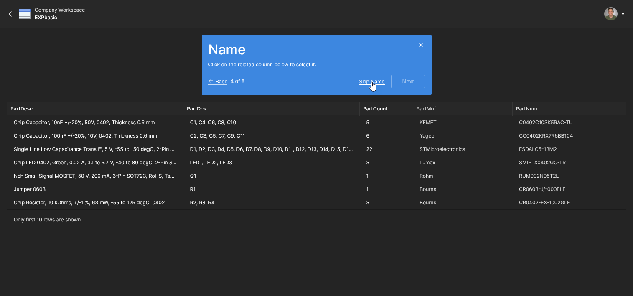
Task: Click the LED1, LED2, LED3 designator cell
Action: [211, 163]
